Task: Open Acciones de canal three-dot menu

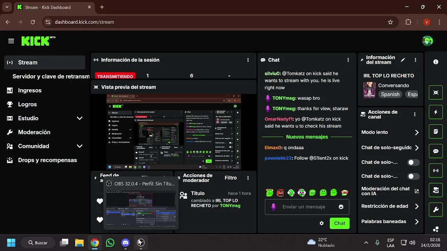Action: (x=415, y=114)
